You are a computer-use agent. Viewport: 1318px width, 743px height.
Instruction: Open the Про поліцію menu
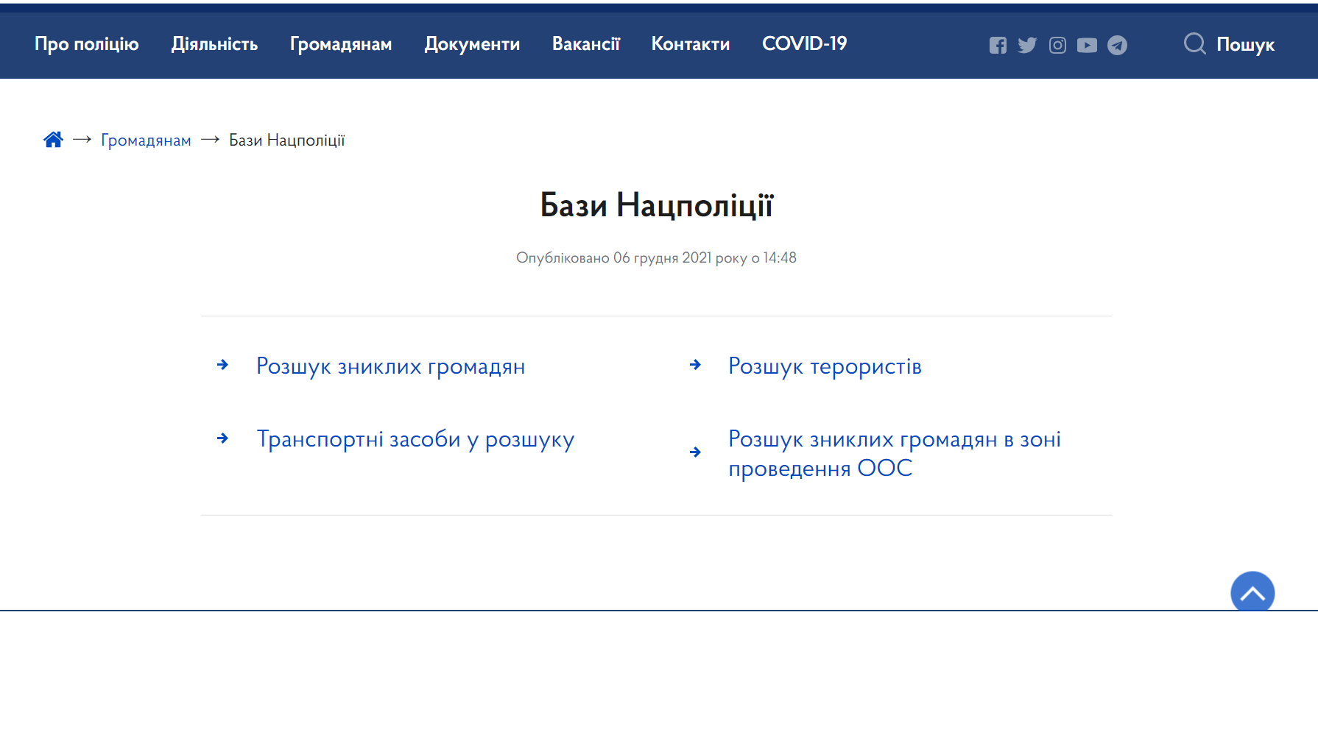click(86, 44)
